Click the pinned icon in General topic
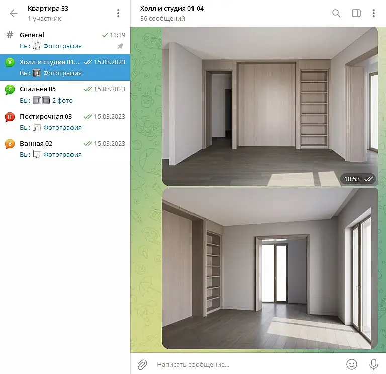Image resolution: width=386 pixels, height=374 pixels. (x=120, y=46)
